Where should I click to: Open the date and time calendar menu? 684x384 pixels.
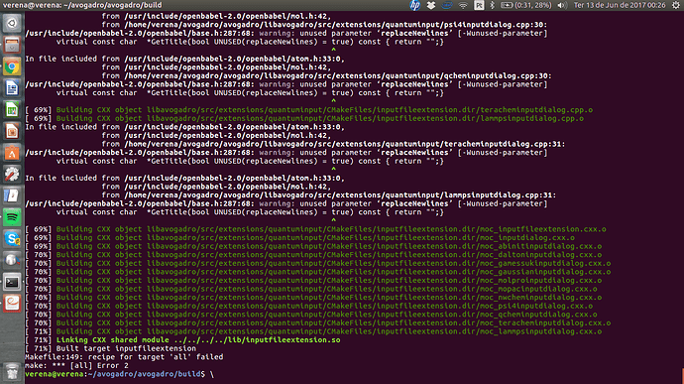click(x=620, y=5)
